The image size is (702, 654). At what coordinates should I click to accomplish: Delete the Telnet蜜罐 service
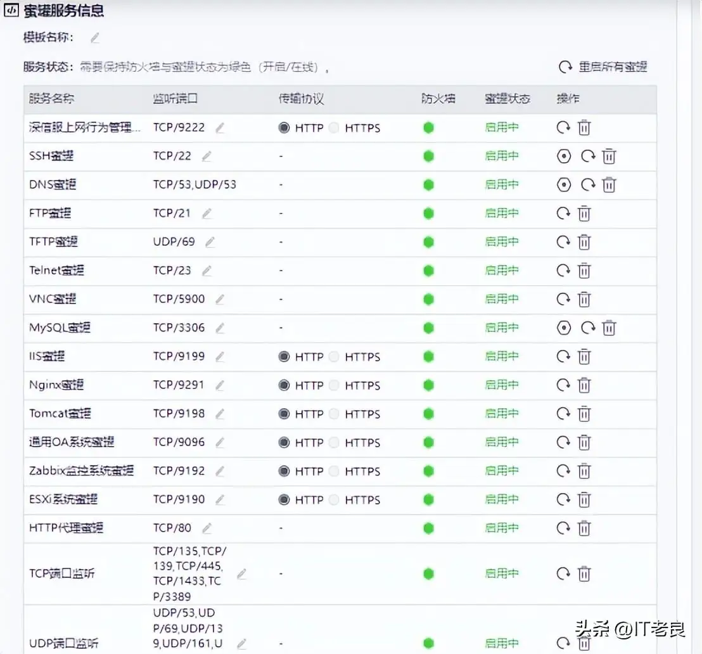click(x=584, y=270)
